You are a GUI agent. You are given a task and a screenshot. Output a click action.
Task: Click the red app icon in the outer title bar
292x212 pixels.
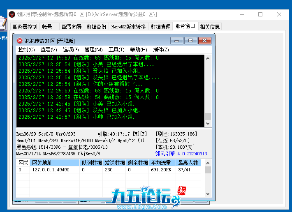(12, 14)
